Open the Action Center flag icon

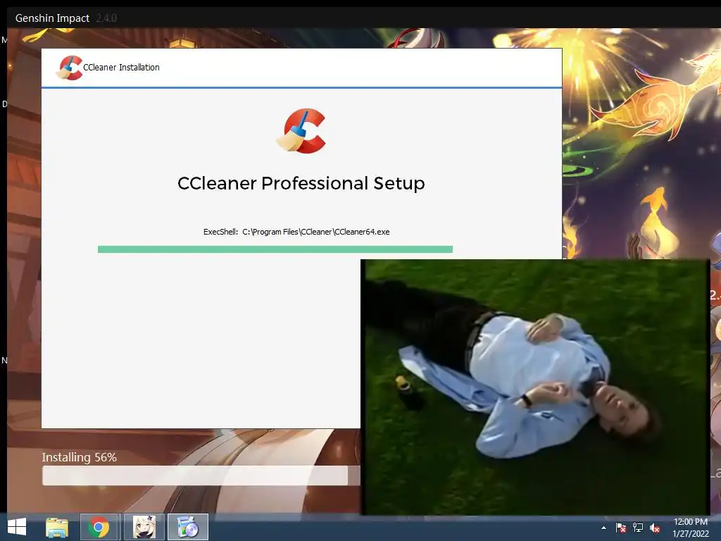pos(621,528)
